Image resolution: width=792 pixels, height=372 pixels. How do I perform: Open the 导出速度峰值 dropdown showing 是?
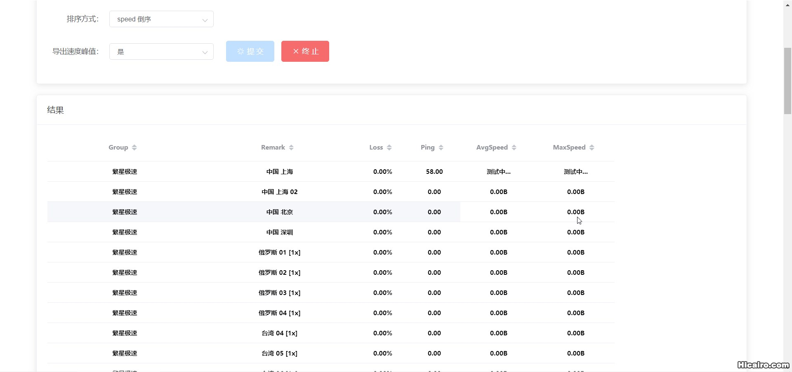(161, 52)
